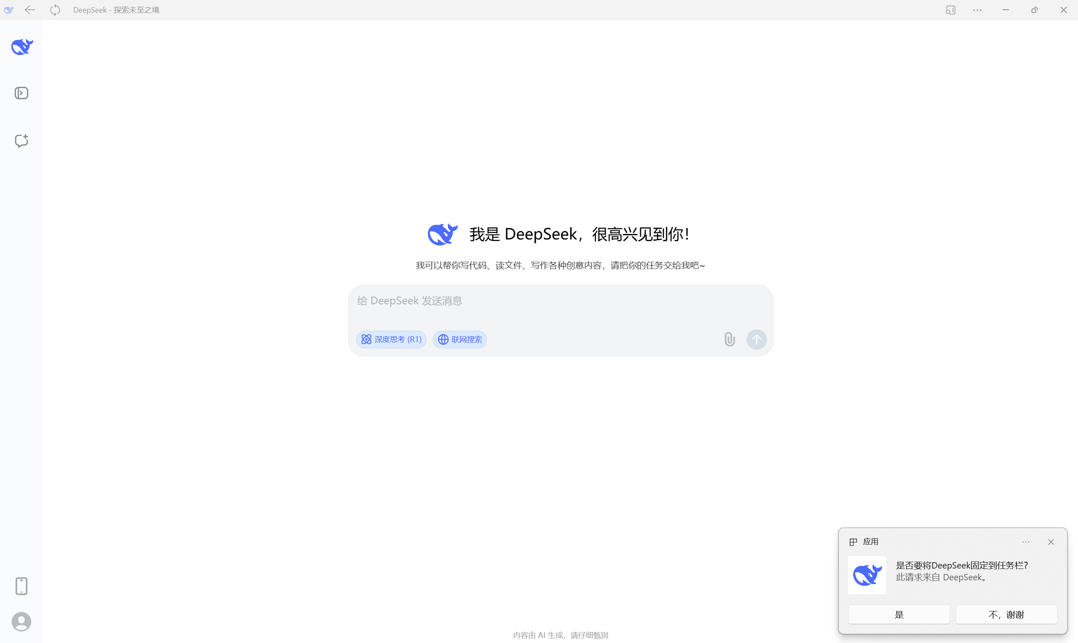This screenshot has width=1078, height=643.
Task: Click the cast/app sidebar icon in title bar
Action: pyautogui.click(x=950, y=10)
